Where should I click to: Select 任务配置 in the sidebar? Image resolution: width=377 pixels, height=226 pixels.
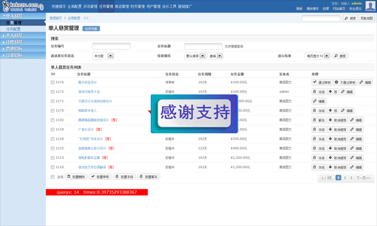point(13,29)
